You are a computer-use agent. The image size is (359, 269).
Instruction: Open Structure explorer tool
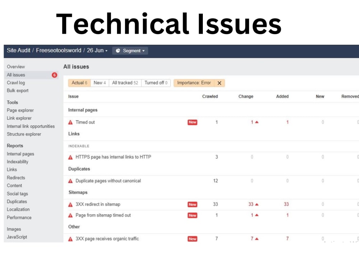(24, 134)
